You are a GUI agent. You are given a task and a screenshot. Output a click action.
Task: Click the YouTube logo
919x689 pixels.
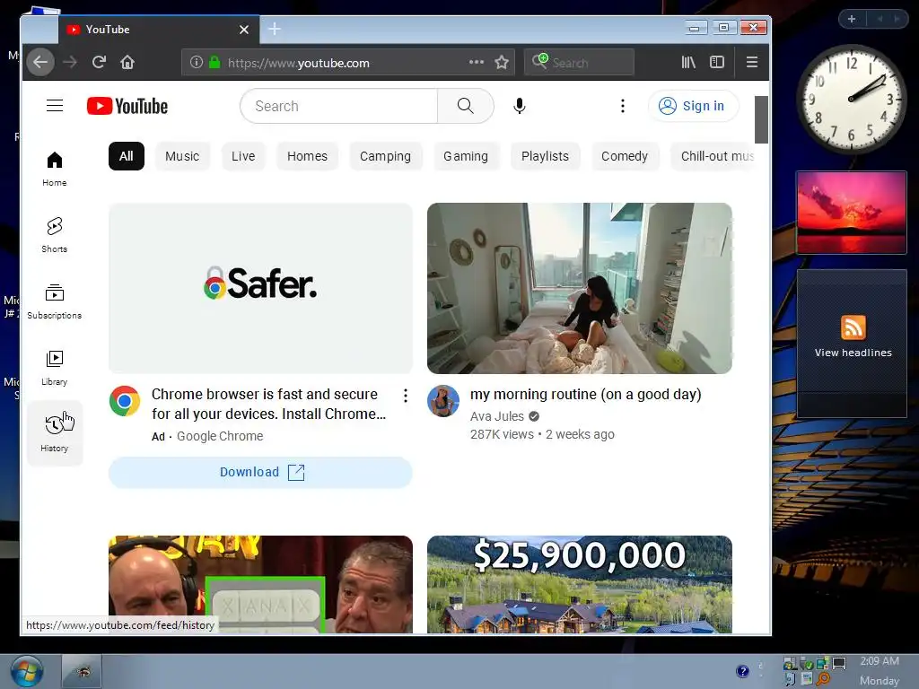pyautogui.click(x=127, y=106)
